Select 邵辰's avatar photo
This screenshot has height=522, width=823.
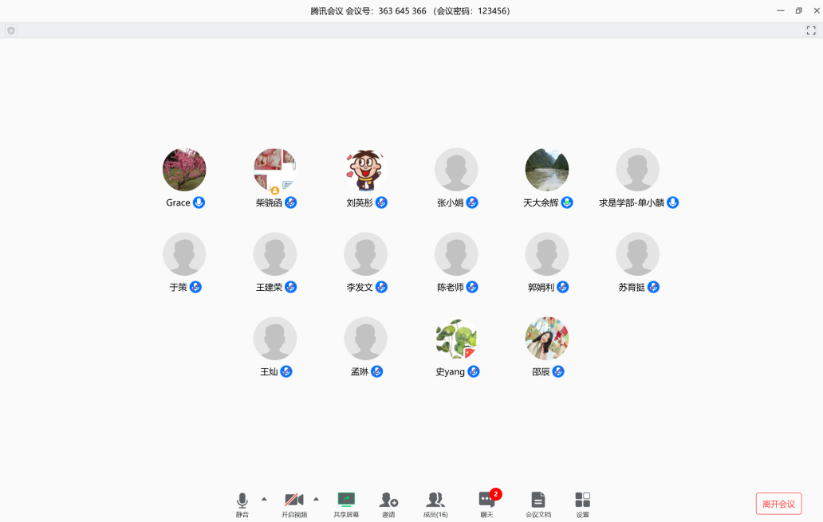tap(547, 339)
